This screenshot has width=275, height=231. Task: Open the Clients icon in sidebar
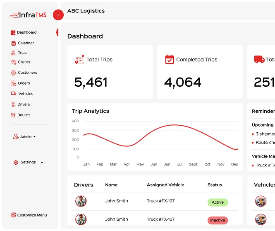[14, 62]
